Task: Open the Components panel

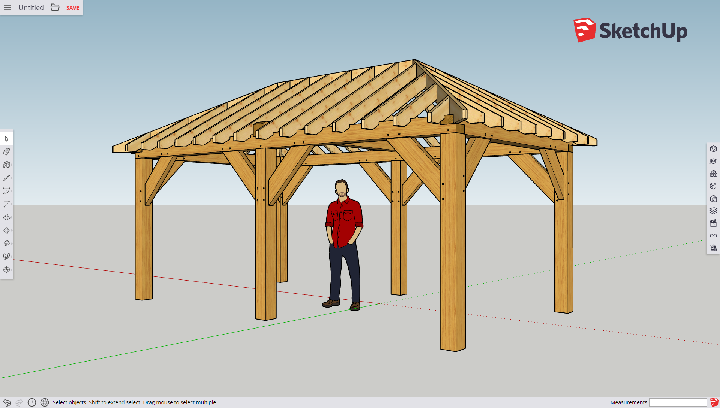Action: coord(713,174)
